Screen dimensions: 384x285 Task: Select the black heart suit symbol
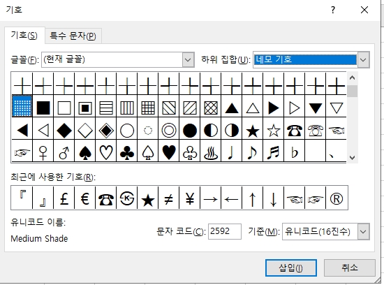(169, 153)
